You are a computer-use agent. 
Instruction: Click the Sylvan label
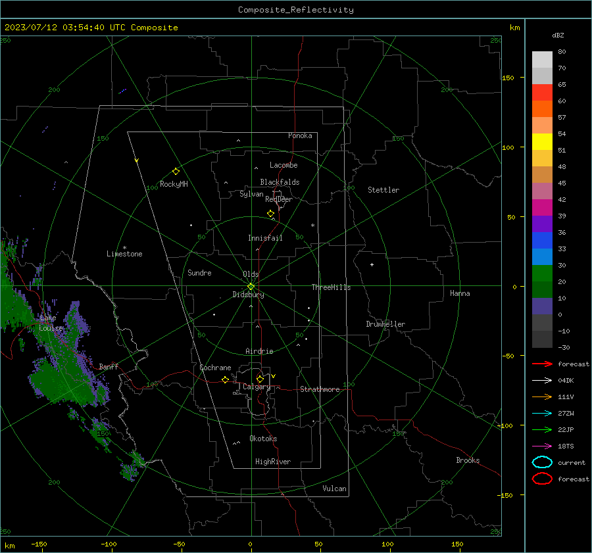point(251,194)
